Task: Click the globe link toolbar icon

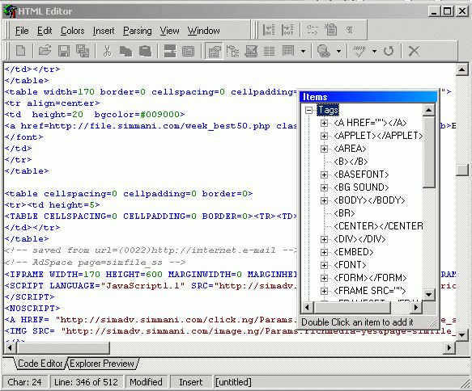Action: (324, 51)
